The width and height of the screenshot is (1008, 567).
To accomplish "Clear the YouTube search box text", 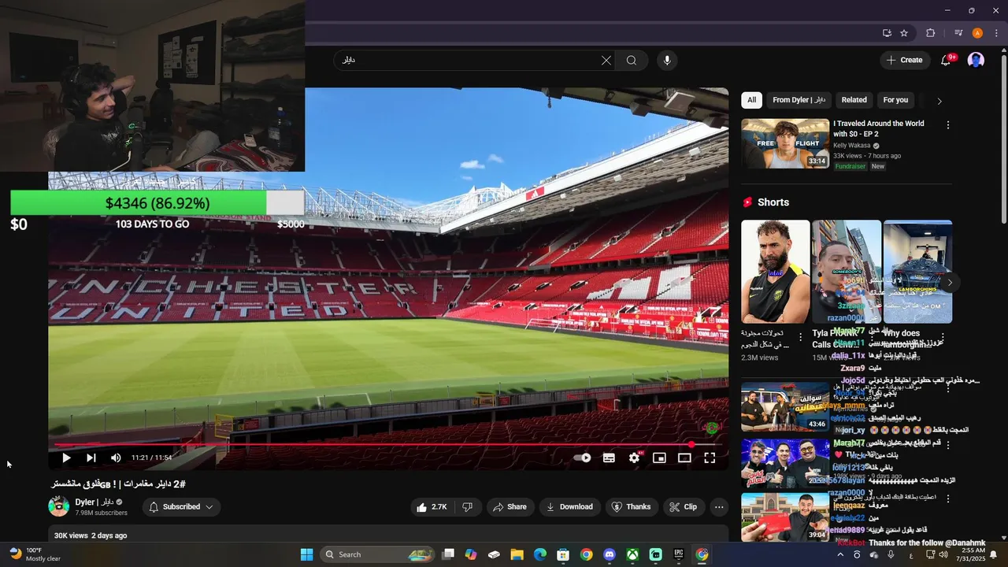I will [606, 60].
